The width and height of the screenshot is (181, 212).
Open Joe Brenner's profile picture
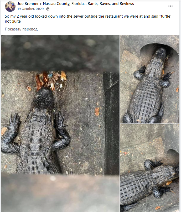(x=10, y=7)
